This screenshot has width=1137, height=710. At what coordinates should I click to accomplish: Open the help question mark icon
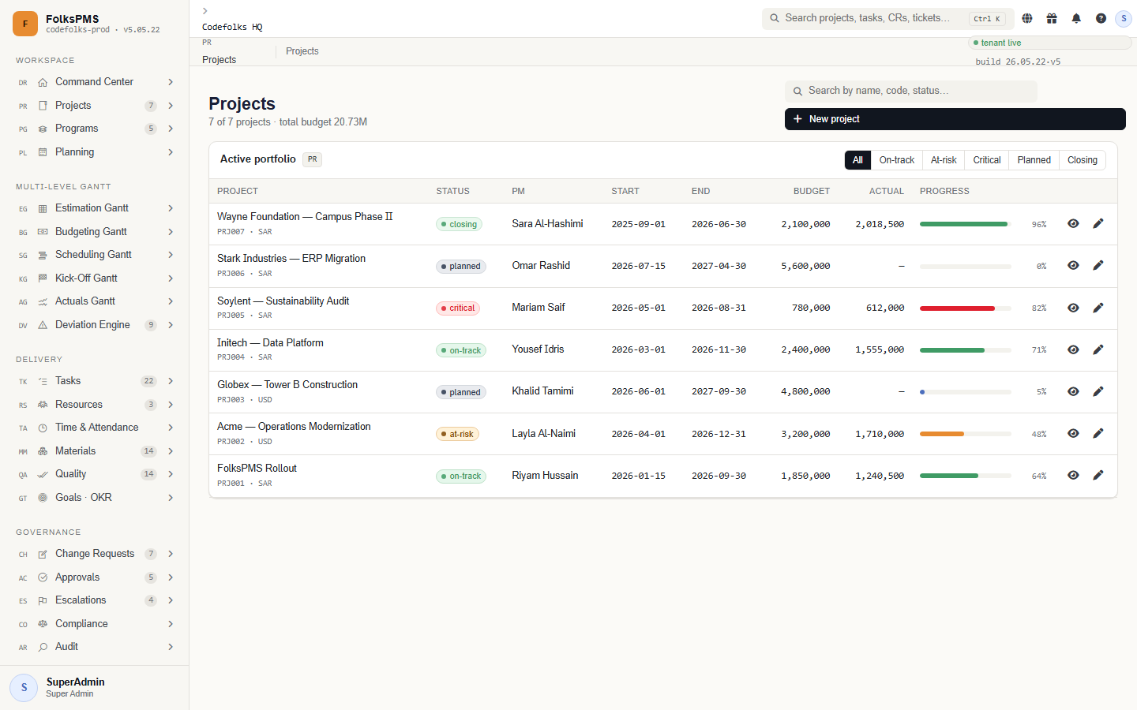pos(1101,18)
